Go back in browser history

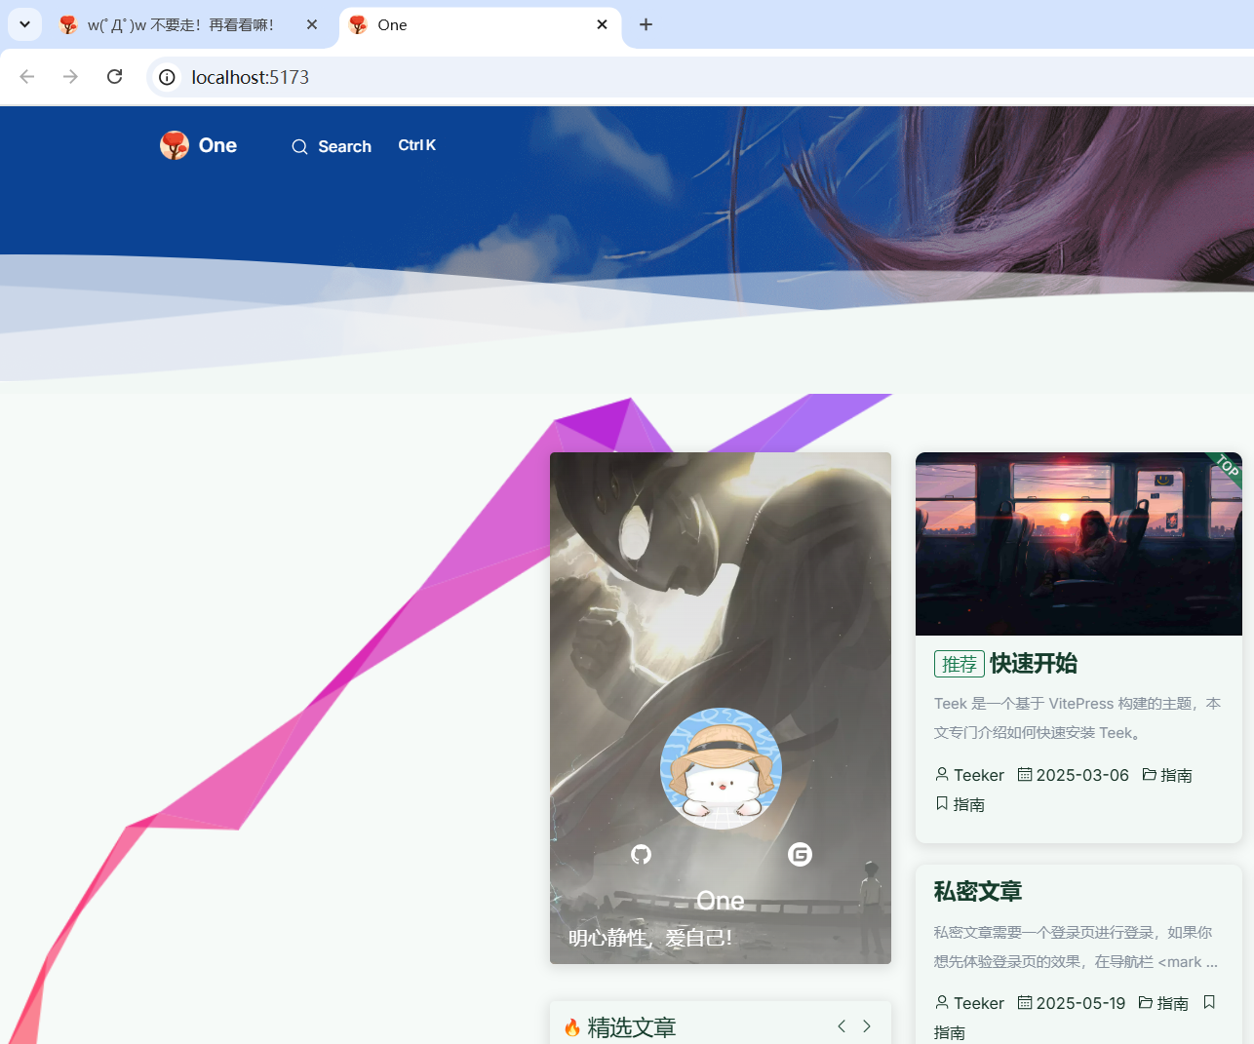27,77
